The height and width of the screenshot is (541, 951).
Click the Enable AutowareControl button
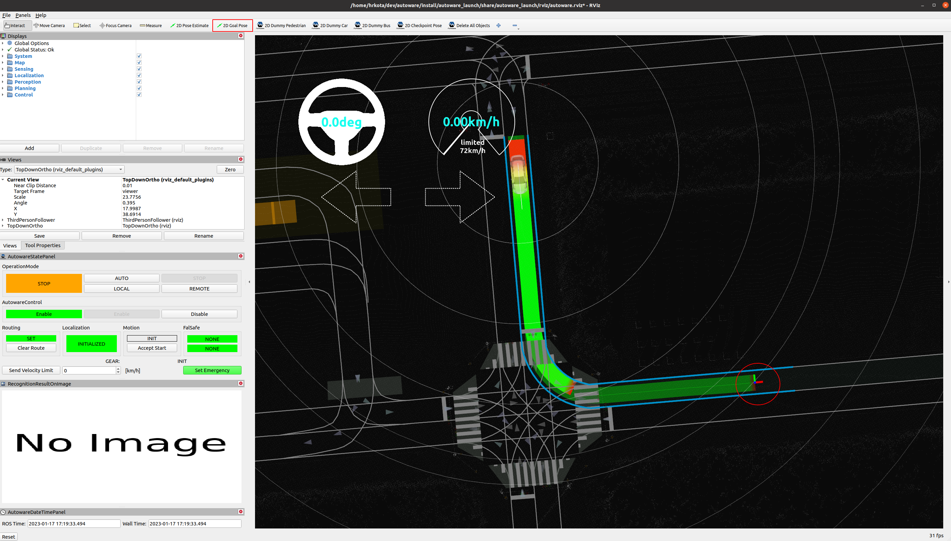pos(44,314)
